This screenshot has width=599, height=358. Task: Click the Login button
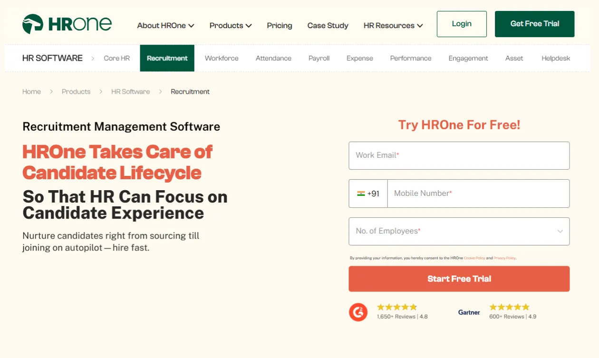462,24
